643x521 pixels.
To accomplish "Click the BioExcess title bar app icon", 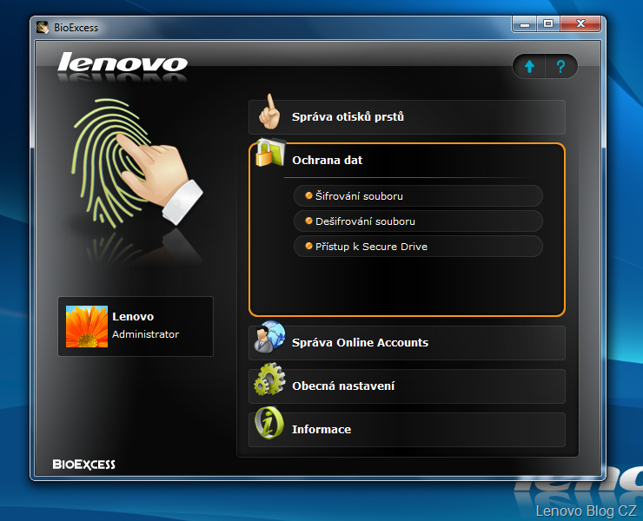I will [x=43, y=27].
